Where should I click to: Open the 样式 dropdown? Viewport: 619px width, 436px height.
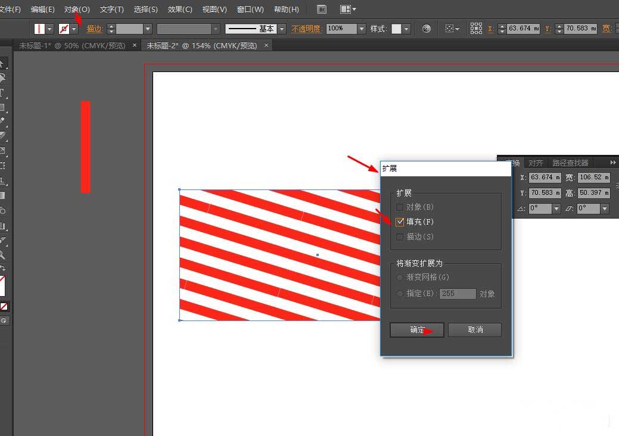(405, 28)
